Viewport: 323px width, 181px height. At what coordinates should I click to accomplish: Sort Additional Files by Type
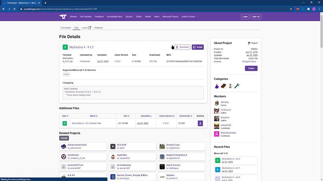tap(65, 116)
